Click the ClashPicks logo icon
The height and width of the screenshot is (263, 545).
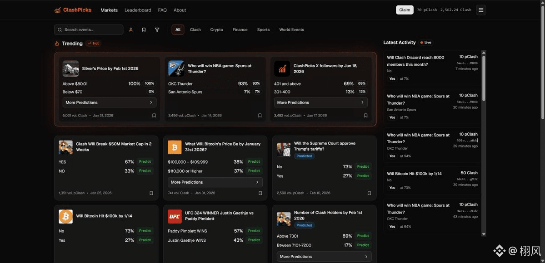(57, 10)
